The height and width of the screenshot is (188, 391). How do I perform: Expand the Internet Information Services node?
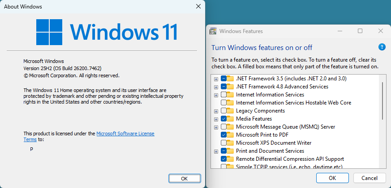click(216, 95)
